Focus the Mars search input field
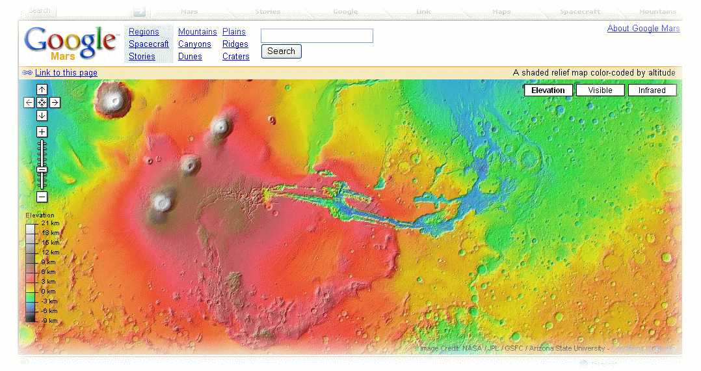 pos(317,36)
